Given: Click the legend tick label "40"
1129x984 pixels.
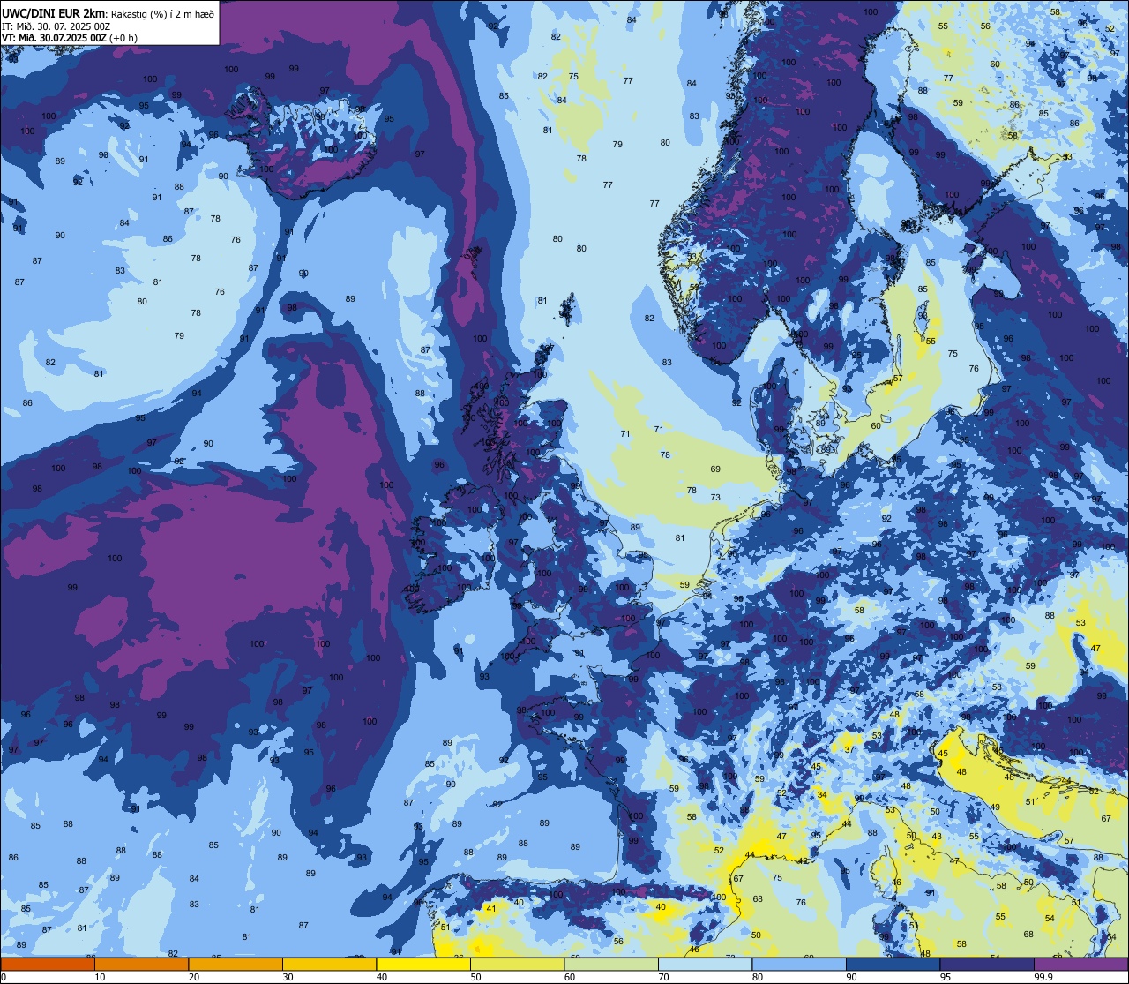Looking at the screenshot, I should click(x=382, y=977).
